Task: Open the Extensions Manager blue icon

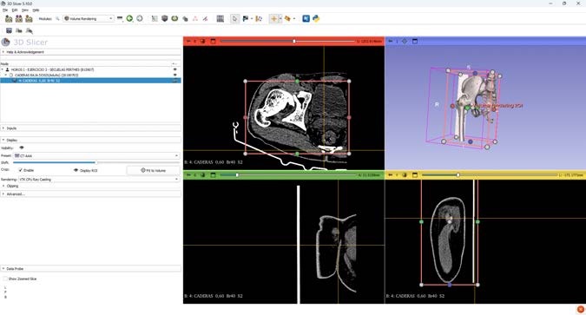Action: click(x=306, y=18)
